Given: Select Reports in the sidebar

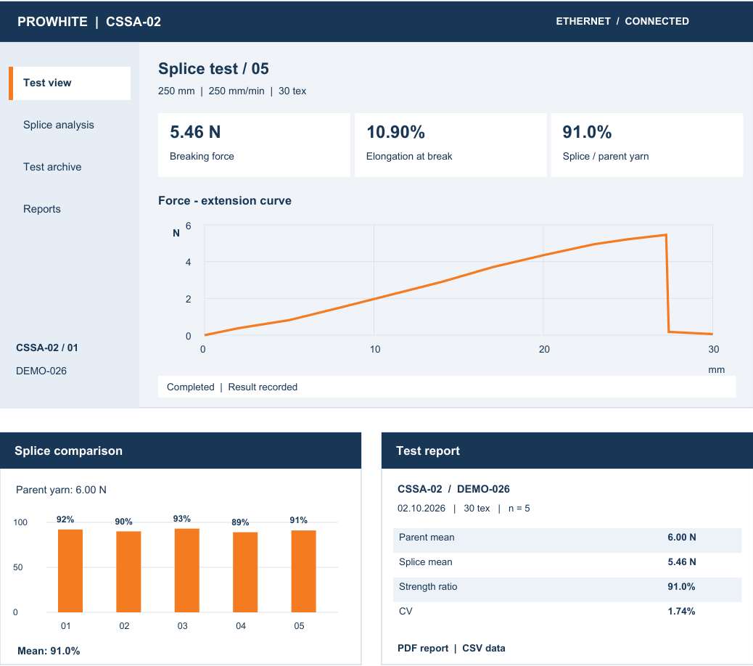Looking at the screenshot, I should [42, 209].
